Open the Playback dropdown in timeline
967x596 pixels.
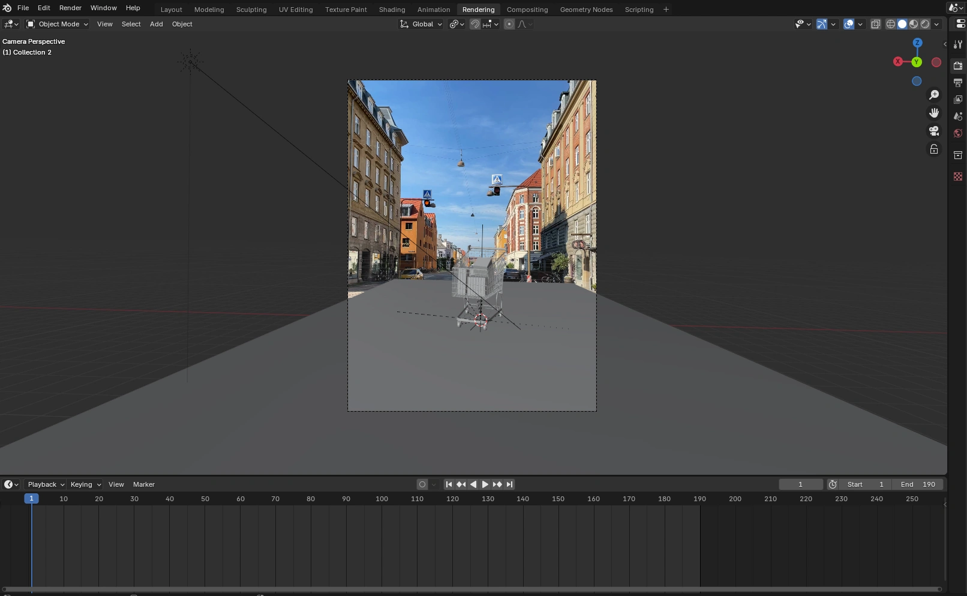coord(46,484)
